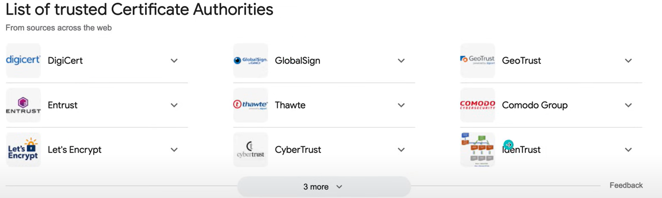Select the Let's Encrypt name label
Viewport: 662px width, 198px height.
75,149
